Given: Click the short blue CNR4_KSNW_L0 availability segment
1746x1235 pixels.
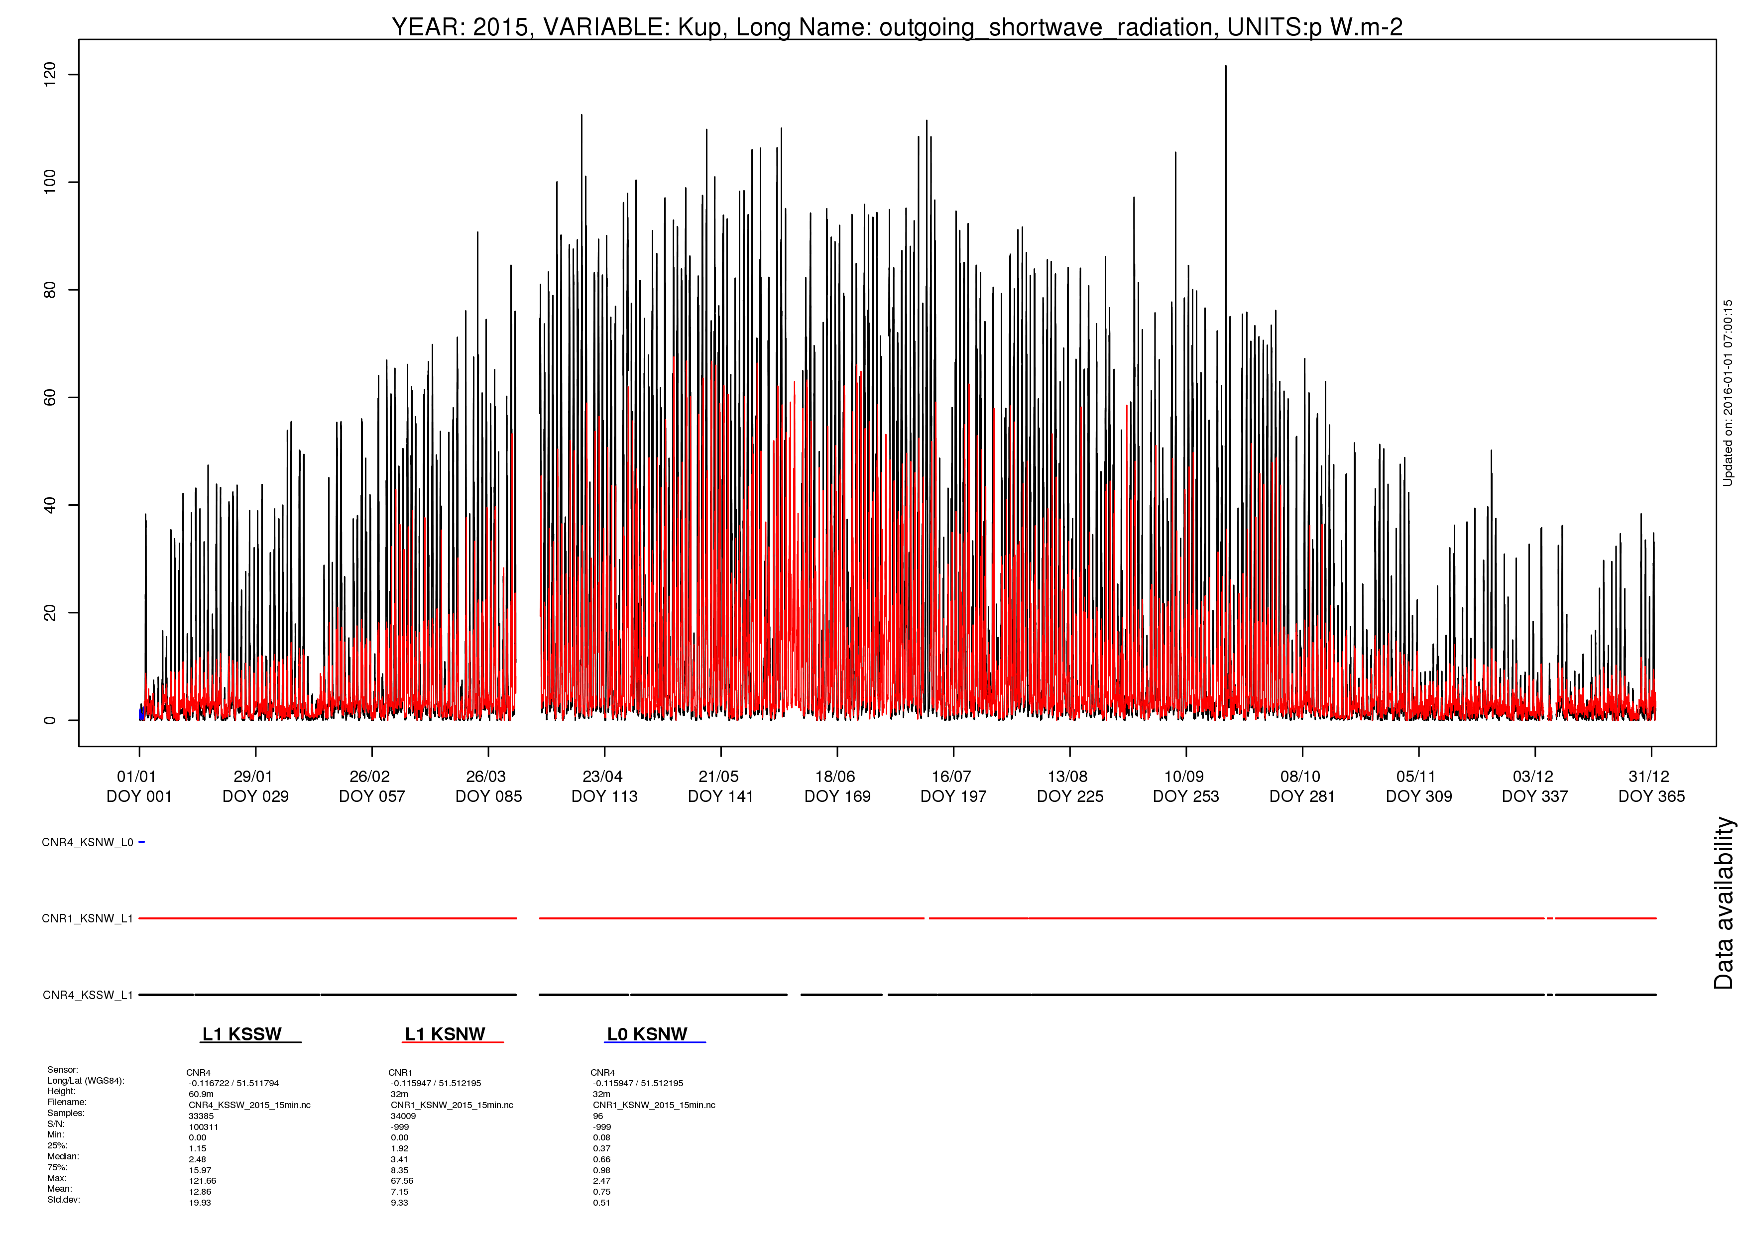Looking at the screenshot, I should pyautogui.click(x=141, y=842).
